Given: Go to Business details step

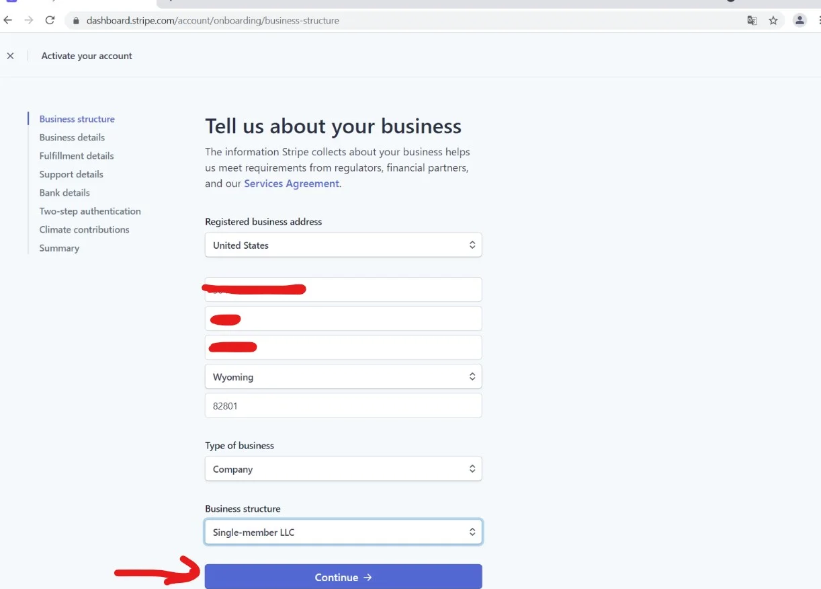Looking at the screenshot, I should click(72, 137).
